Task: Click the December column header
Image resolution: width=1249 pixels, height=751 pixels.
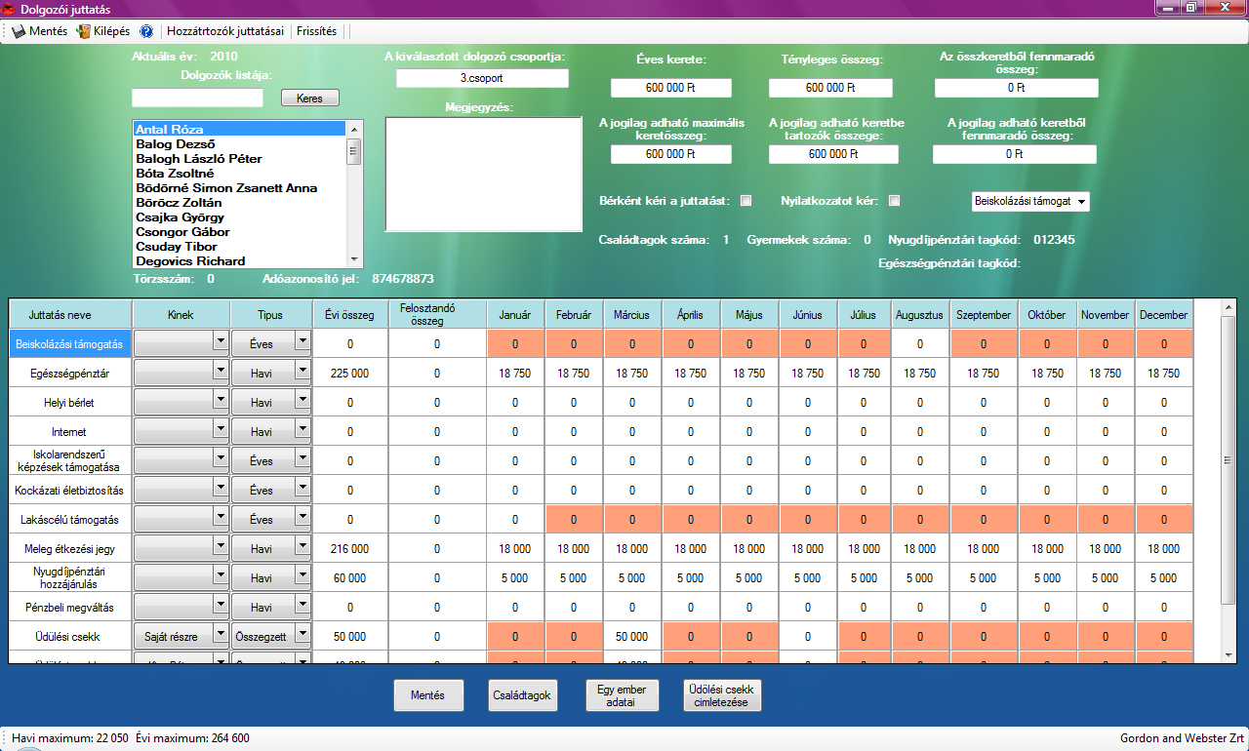Action: point(1164,314)
